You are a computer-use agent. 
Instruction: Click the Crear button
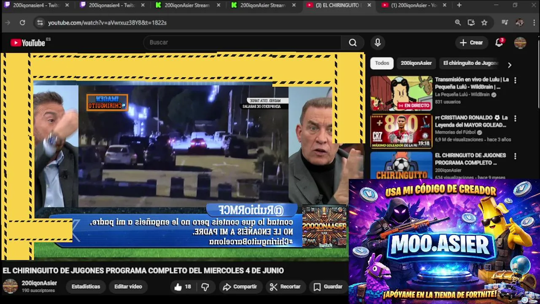[x=471, y=42]
